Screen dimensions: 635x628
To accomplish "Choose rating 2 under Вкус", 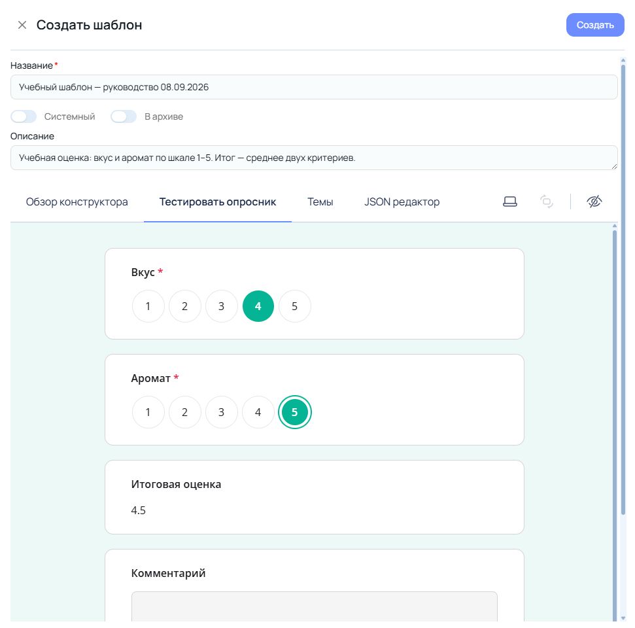I will (x=184, y=306).
